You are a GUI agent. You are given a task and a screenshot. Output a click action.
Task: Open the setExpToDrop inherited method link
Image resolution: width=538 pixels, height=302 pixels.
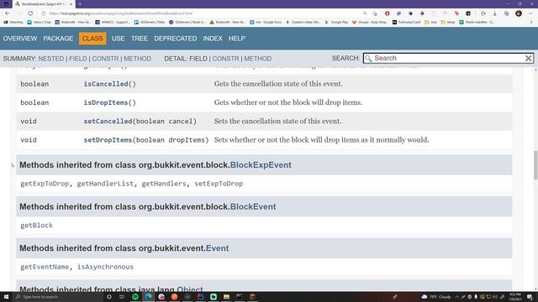pyautogui.click(x=219, y=184)
